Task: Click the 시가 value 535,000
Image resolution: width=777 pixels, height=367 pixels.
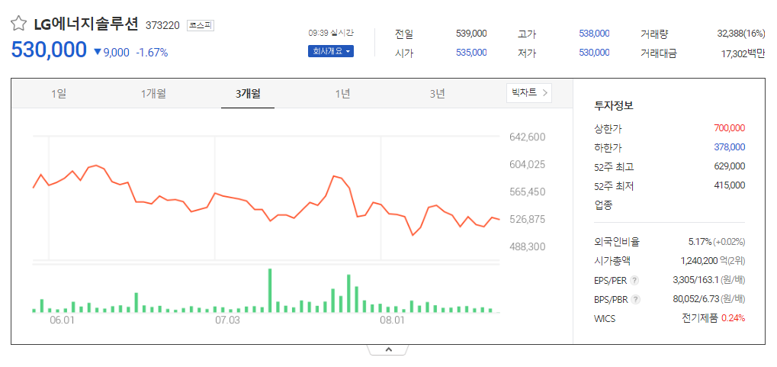Action: pos(471,53)
